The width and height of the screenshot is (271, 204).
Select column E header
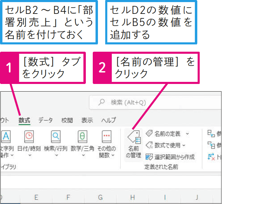click(x=36, y=197)
